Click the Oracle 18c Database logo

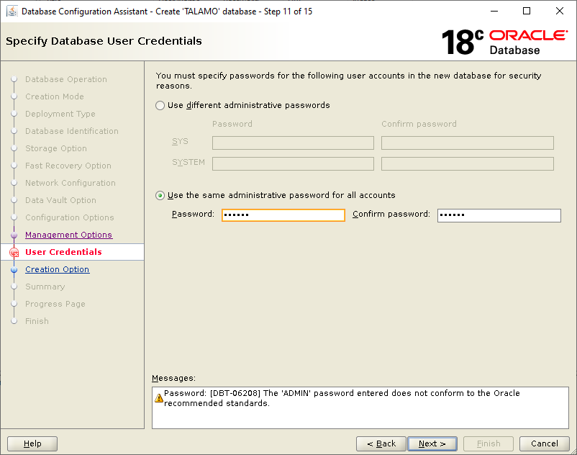(504, 42)
